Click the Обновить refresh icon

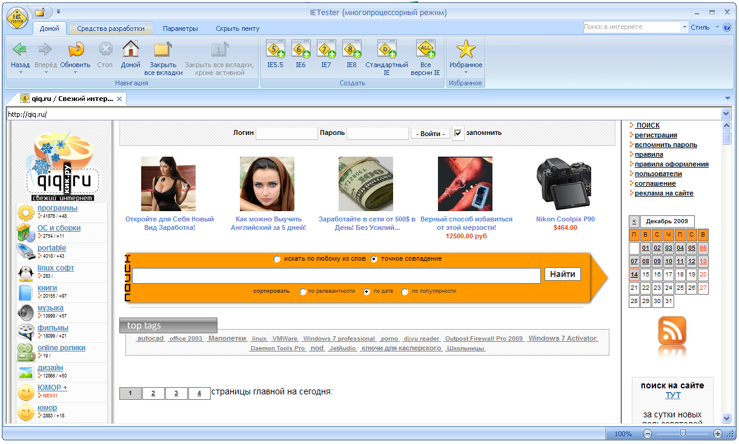click(x=76, y=50)
